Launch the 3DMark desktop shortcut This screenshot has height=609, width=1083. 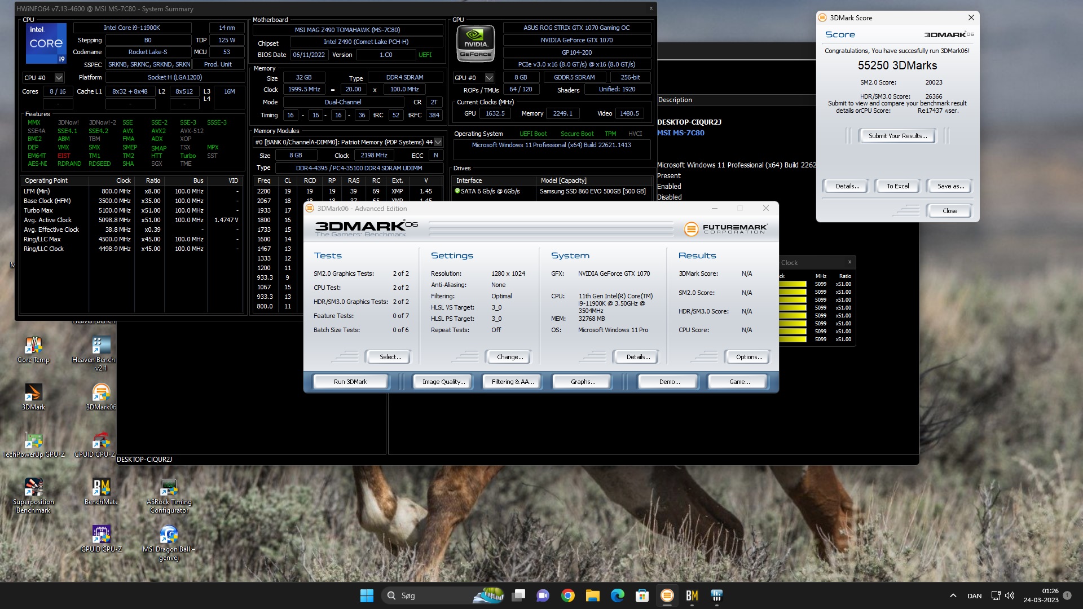click(x=33, y=396)
